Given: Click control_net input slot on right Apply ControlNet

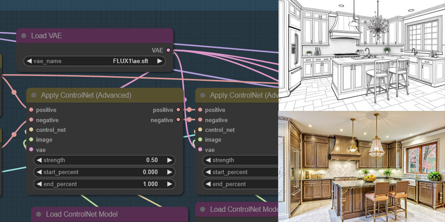Looking at the screenshot, I should pos(200,130).
